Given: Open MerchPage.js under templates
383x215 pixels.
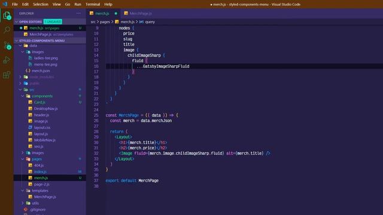Looking at the screenshot, I should (x=45, y=196).
